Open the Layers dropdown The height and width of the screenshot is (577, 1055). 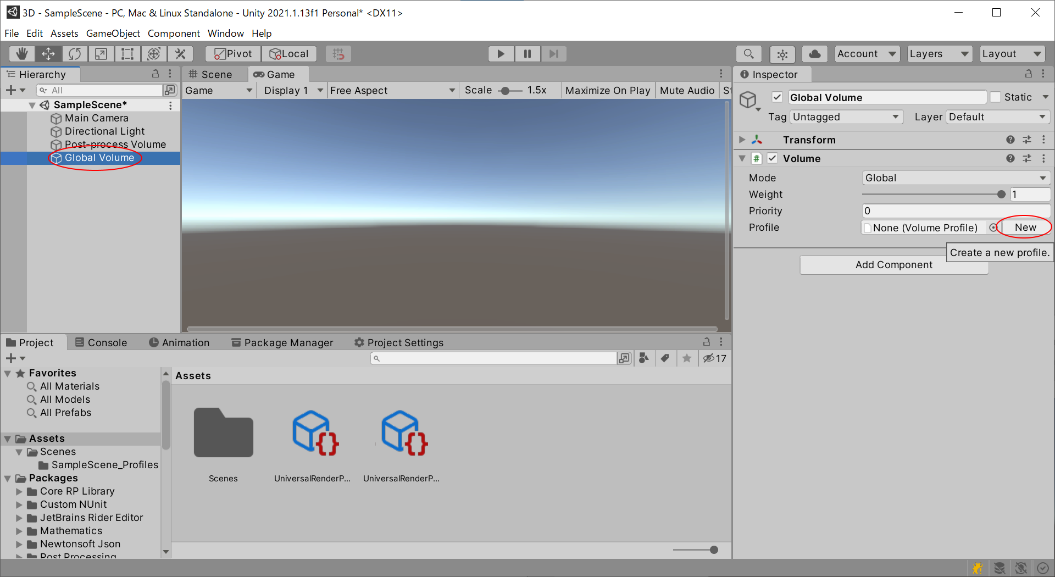coord(939,54)
